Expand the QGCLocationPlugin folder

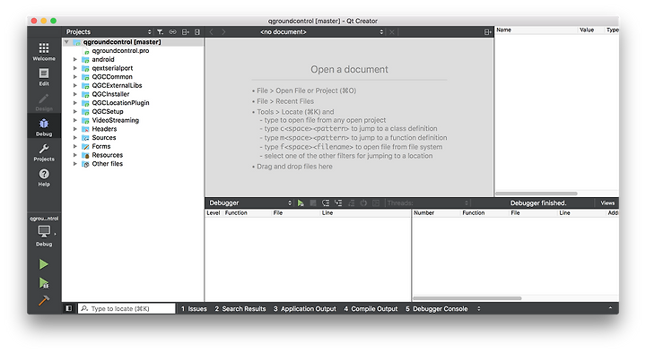click(75, 103)
